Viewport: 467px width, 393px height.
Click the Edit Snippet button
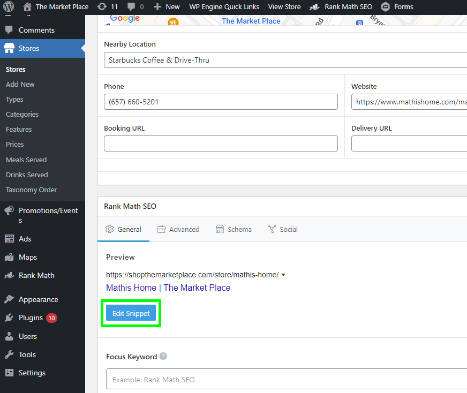point(131,313)
